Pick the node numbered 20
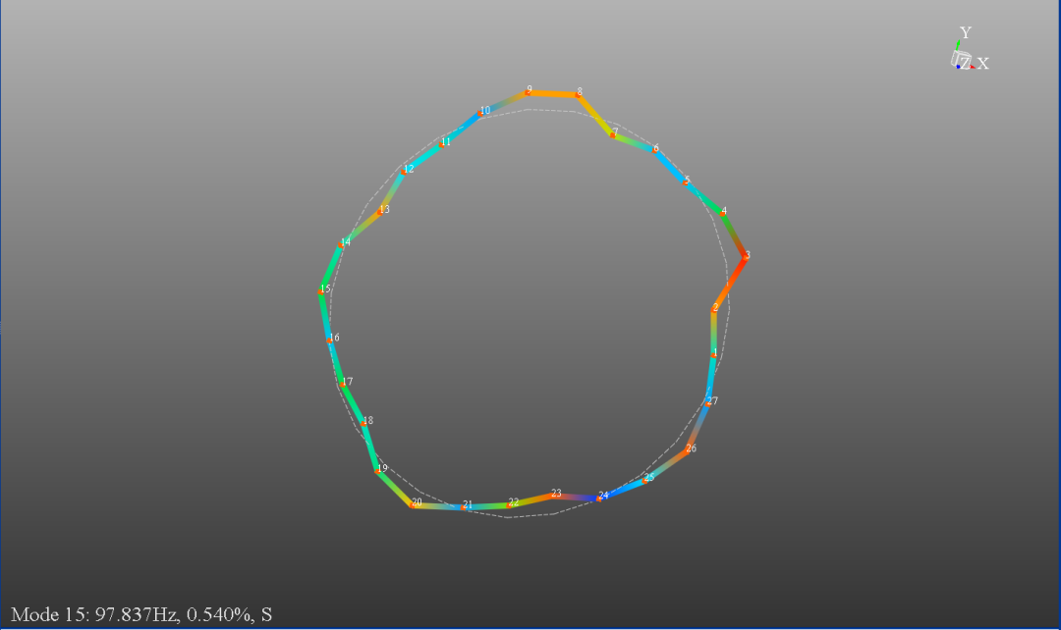 413,504
